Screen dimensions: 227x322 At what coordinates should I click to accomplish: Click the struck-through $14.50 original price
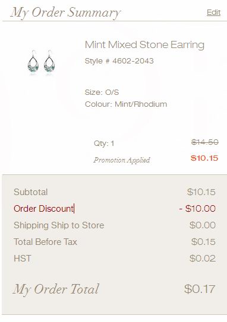[205, 142]
